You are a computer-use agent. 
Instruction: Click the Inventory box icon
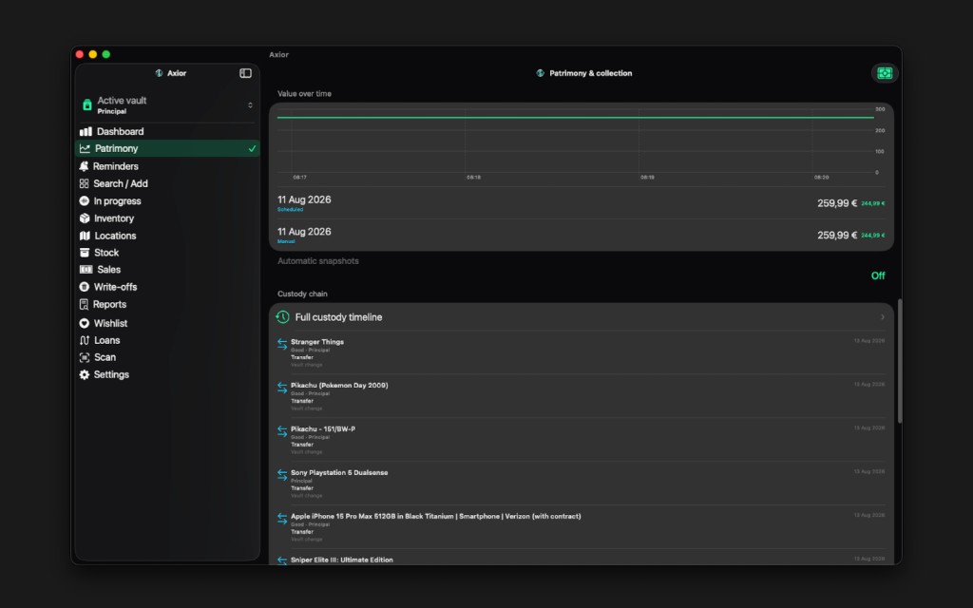[x=85, y=218]
